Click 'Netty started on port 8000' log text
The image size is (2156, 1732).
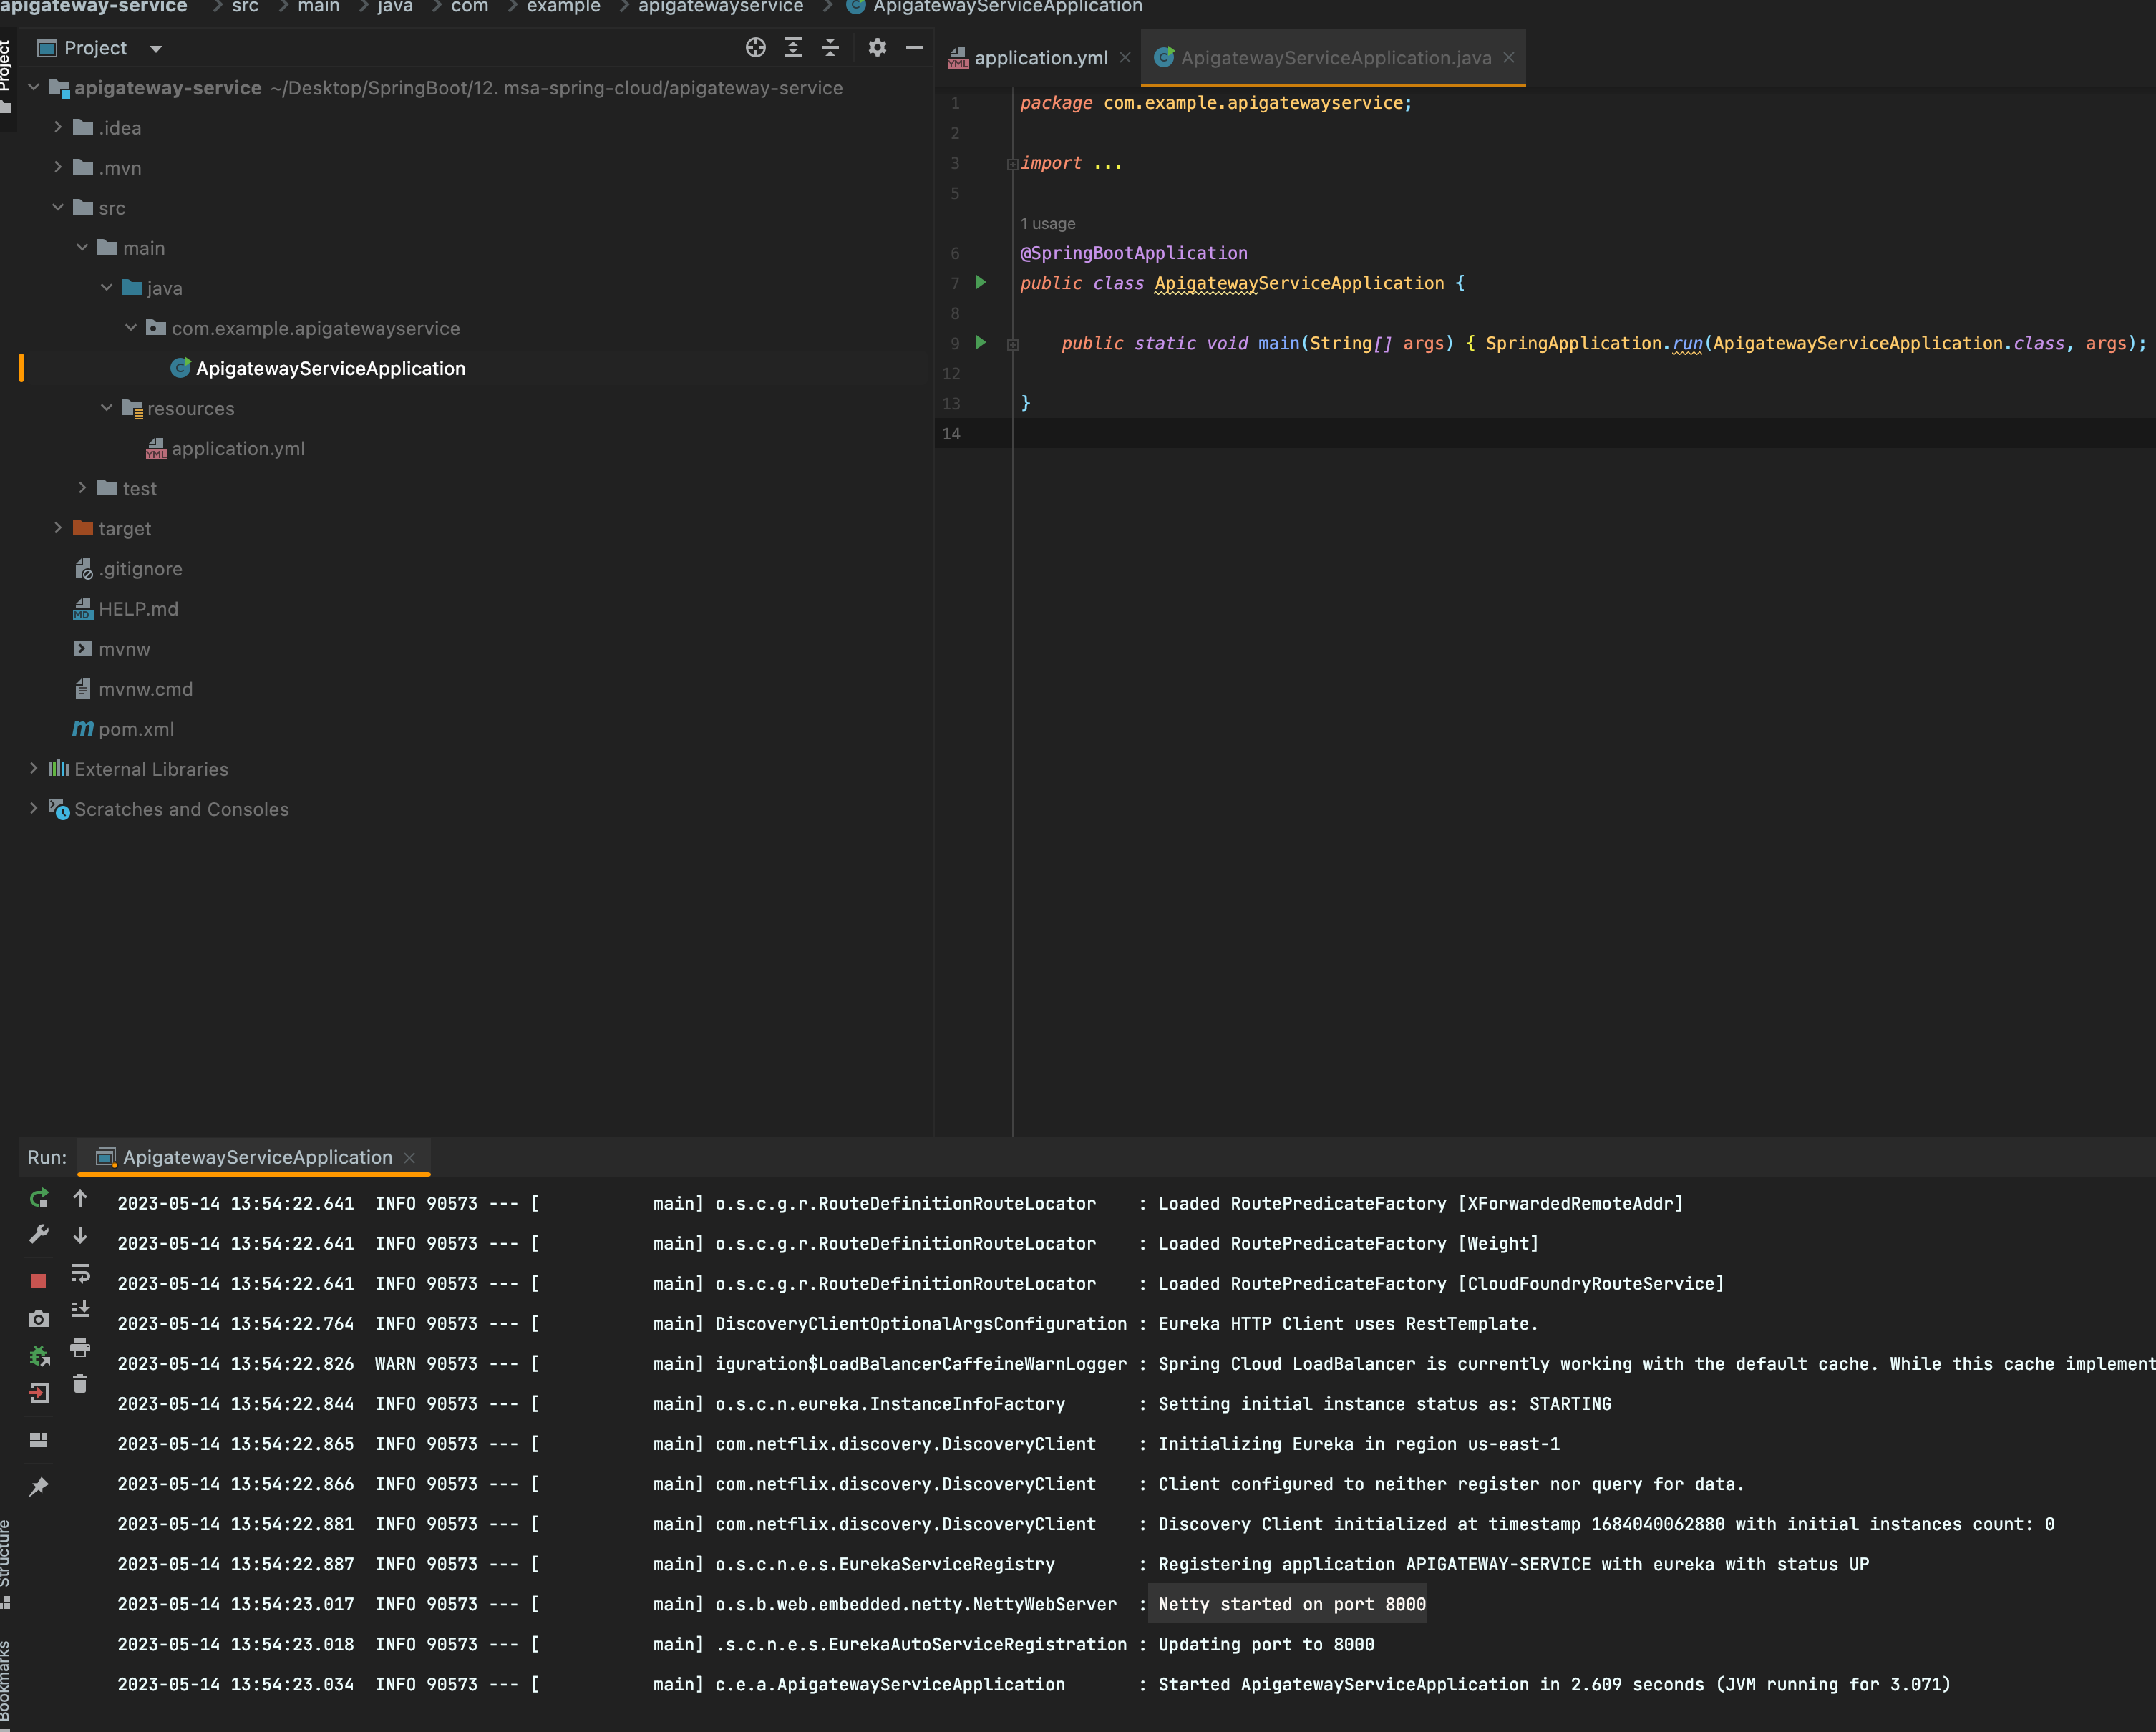click(x=1292, y=1604)
